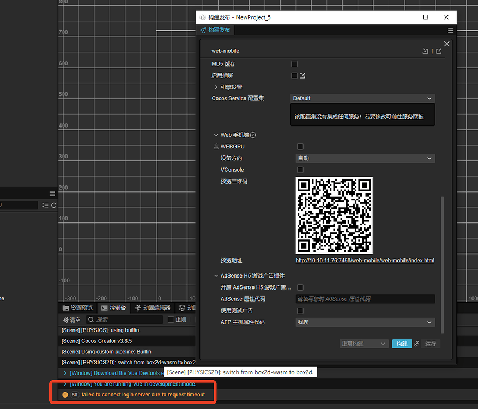Open the preview URL link under 预览地址
478x409 pixels.
(x=365, y=261)
